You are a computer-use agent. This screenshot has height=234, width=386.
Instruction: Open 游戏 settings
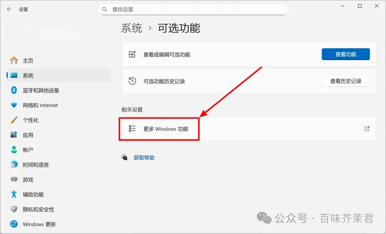click(58, 180)
